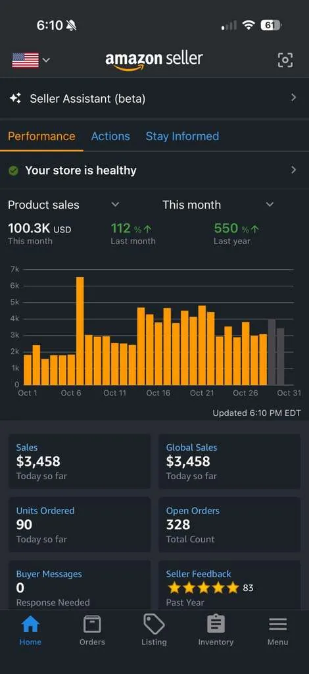Open Seller Assistant (beta) arrow
The height and width of the screenshot is (674, 309).
click(293, 97)
